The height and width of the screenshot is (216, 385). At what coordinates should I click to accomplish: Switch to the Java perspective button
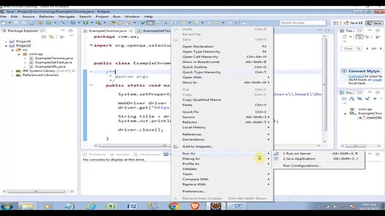coord(374,23)
